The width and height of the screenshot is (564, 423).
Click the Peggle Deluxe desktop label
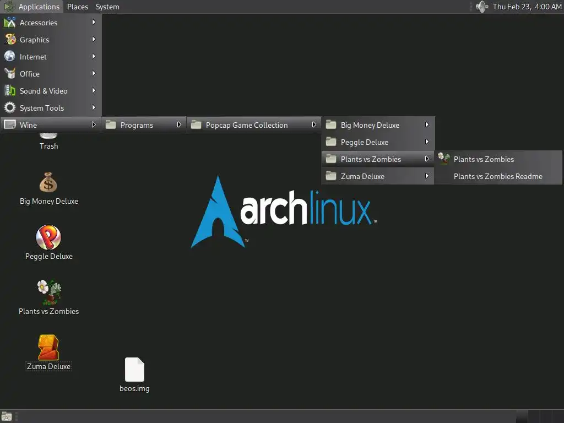click(x=49, y=256)
